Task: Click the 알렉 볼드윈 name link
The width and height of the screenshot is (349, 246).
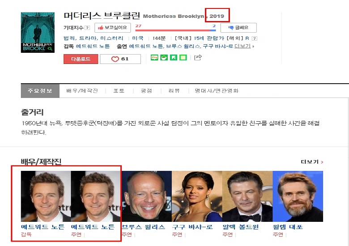Action: 241,227
